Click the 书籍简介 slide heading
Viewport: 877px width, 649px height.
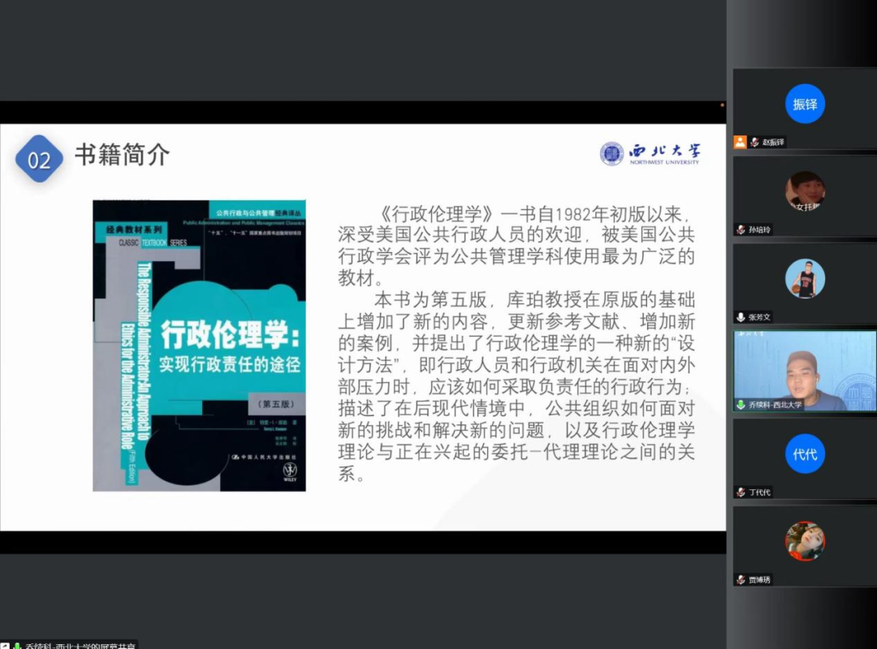click(x=122, y=155)
